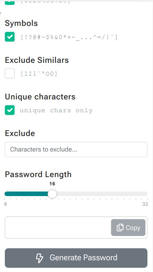Click the symbols character list label
This screenshot has height=272, width=153.
(x=69, y=37)
